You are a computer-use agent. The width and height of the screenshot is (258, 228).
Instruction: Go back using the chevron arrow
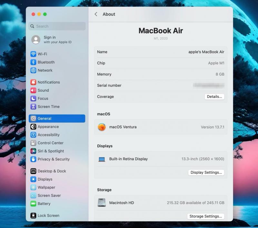pos(96,14)
